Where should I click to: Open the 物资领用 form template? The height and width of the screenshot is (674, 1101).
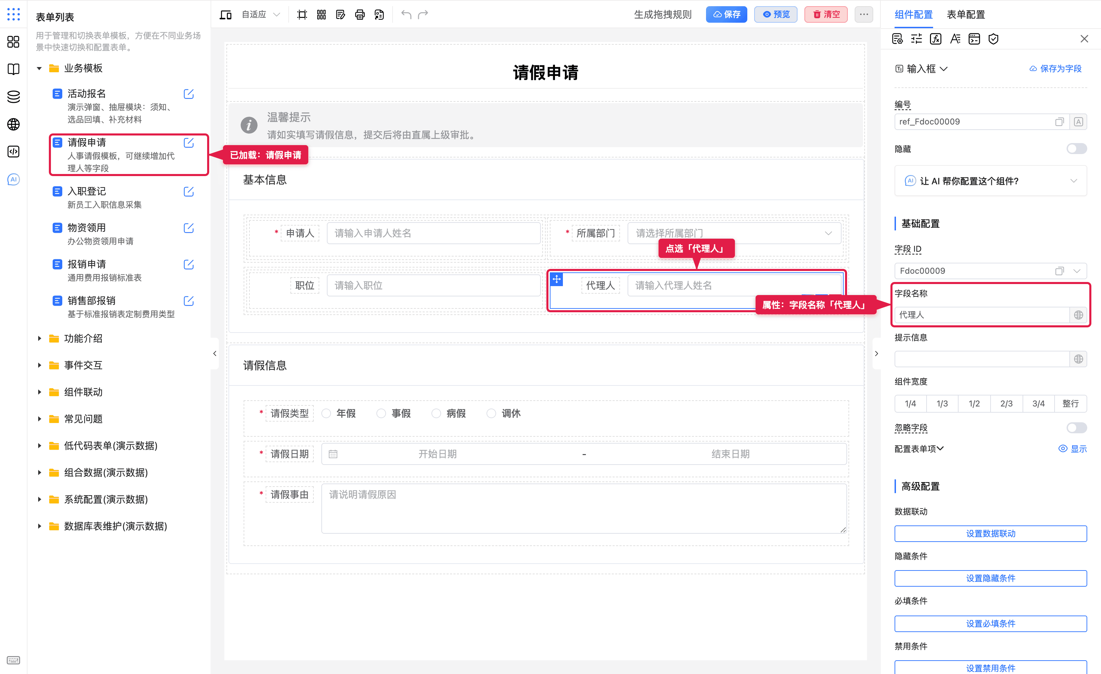tap(87, 228)
